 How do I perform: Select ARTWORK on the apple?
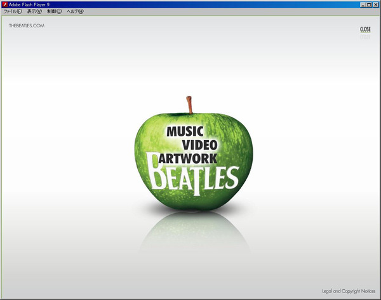[x=187, y=159]
